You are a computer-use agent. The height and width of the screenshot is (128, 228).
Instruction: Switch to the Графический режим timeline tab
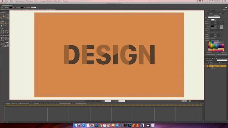(x=24, y=103)
